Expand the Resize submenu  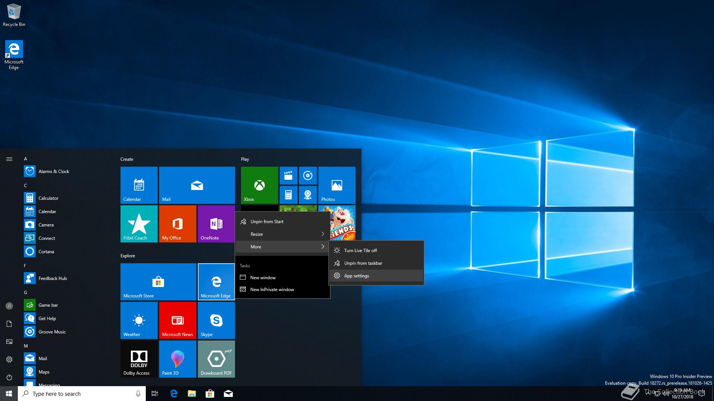coord(283,234)
